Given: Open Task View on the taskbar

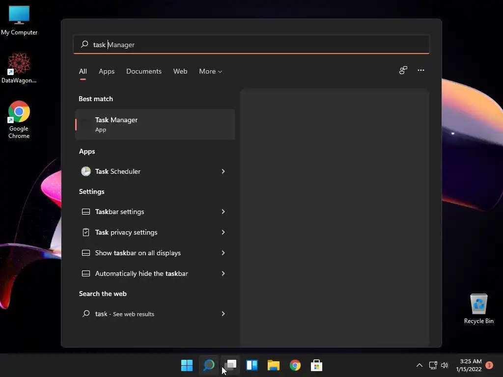Looking at the screenshot, I should [x=230, y=365].
